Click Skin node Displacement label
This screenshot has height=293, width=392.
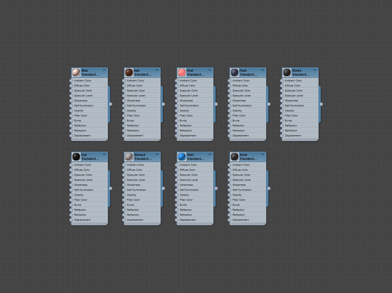point(82,136)
